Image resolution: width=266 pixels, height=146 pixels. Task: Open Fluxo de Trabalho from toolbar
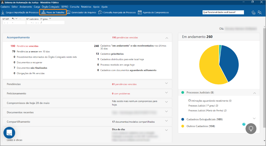click(x=53, y=12)
